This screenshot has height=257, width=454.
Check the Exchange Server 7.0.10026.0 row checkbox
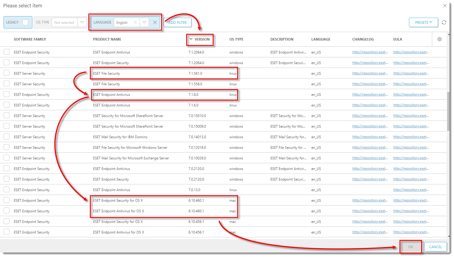click(x=6, y=158)
